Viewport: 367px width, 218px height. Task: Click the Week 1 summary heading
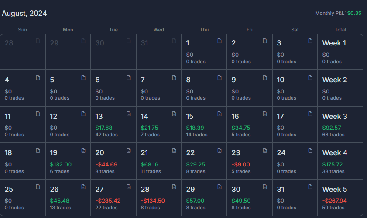click(334, 43)
